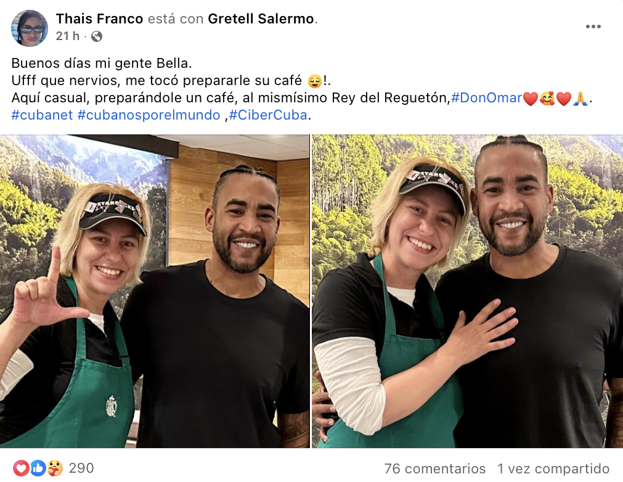The height and width of the screenshot is (482, 623).
Task: Click the care hug reaction icon
Action: tap(54, 468)
